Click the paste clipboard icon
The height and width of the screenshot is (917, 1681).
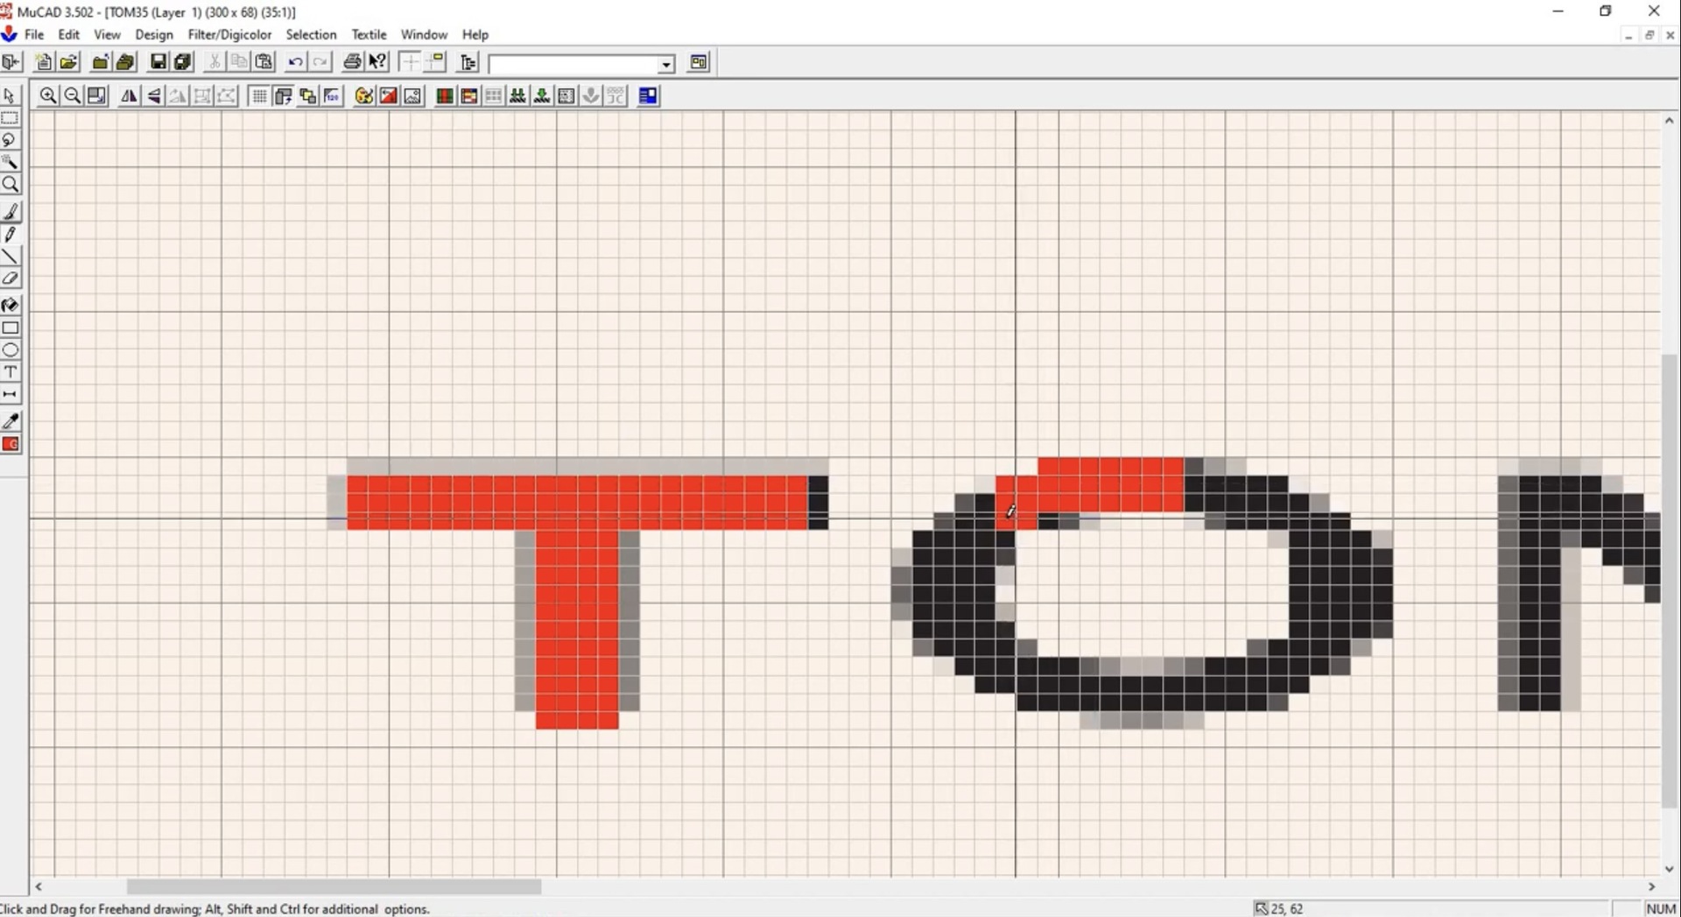264,62
